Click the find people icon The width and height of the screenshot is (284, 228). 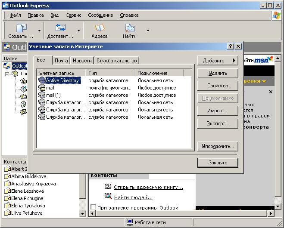click(x=108, y=196)
